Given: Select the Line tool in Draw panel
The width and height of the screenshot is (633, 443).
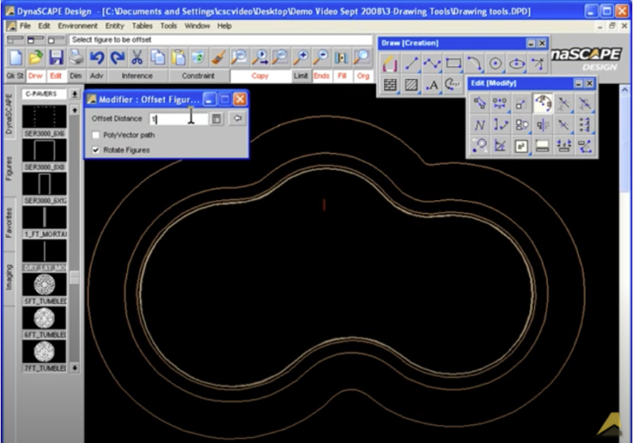Looking at the screenshot, I should (x=411, y=63).
